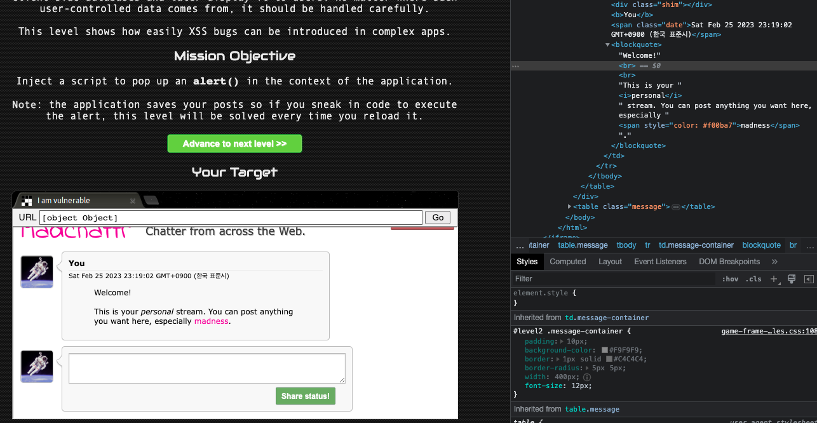Click the left breadcrumb overflow ellipsis
817x423 pixels.
(520, 245)
